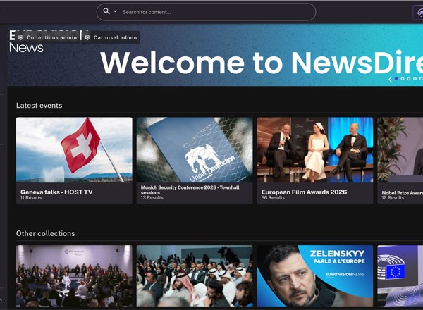Click "European Film Awards 2026" title
The image size is (423, 310).
pos(304,192)
